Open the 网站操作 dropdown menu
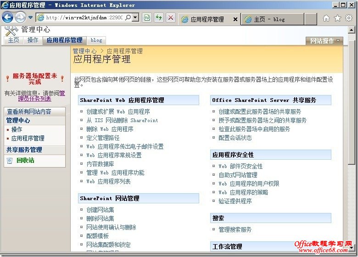The width and height of the screenshot is (358, 257). click(324, 41)
